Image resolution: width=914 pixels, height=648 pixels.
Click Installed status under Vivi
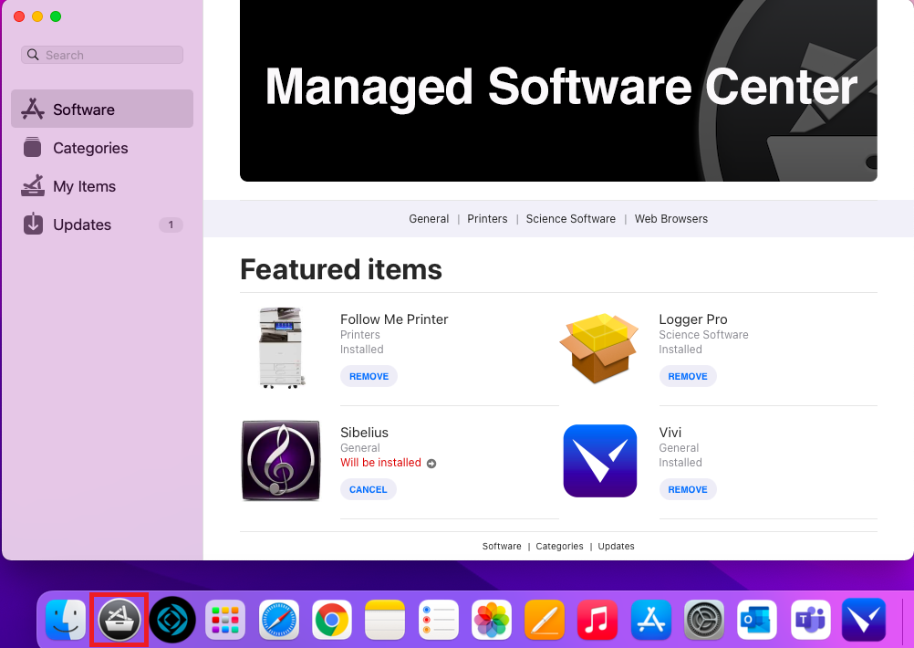680,463
